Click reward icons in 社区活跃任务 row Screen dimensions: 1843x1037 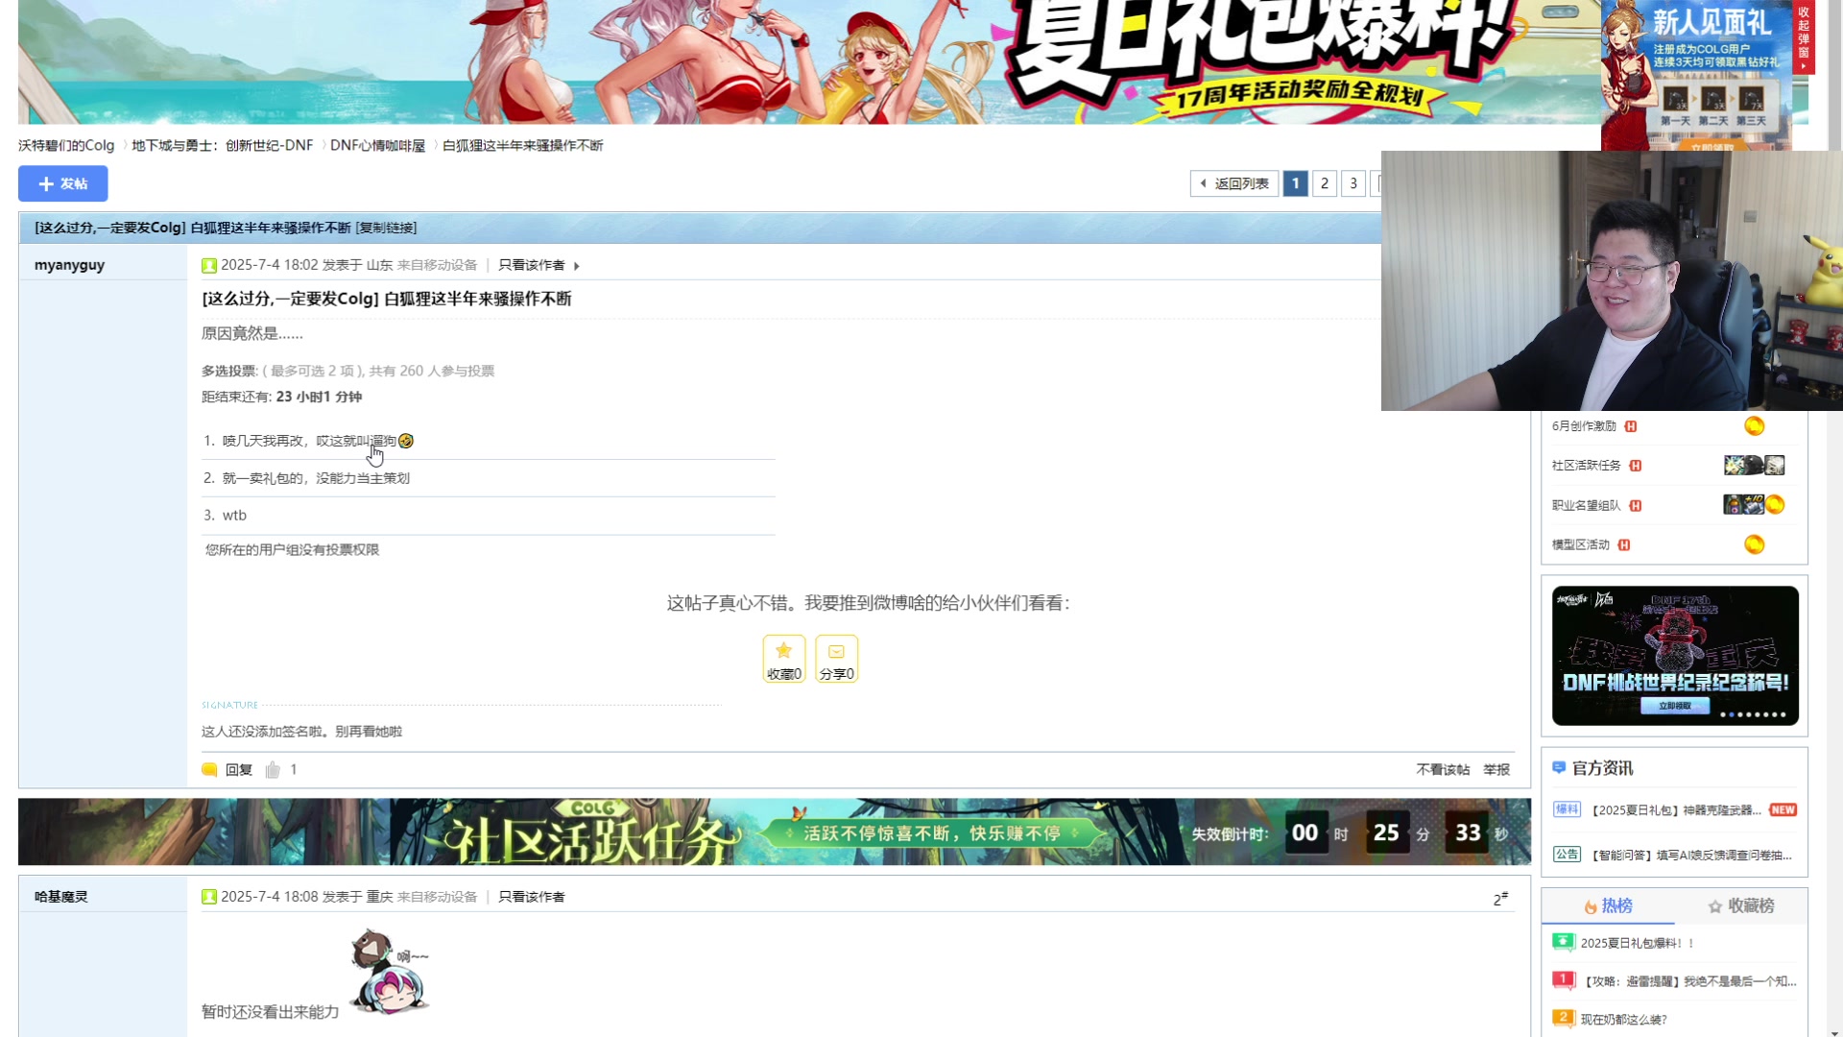click(x=1754, y=466)
